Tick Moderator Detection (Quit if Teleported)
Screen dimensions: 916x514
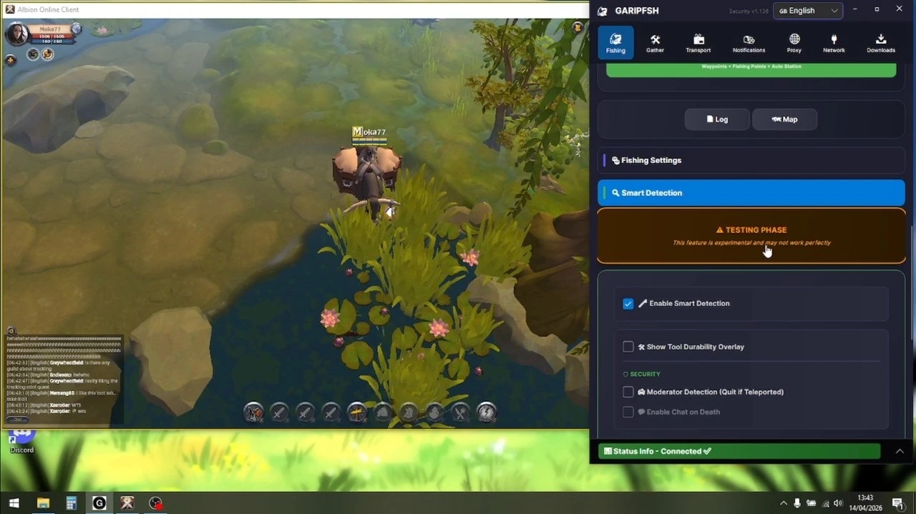(628, 392)
